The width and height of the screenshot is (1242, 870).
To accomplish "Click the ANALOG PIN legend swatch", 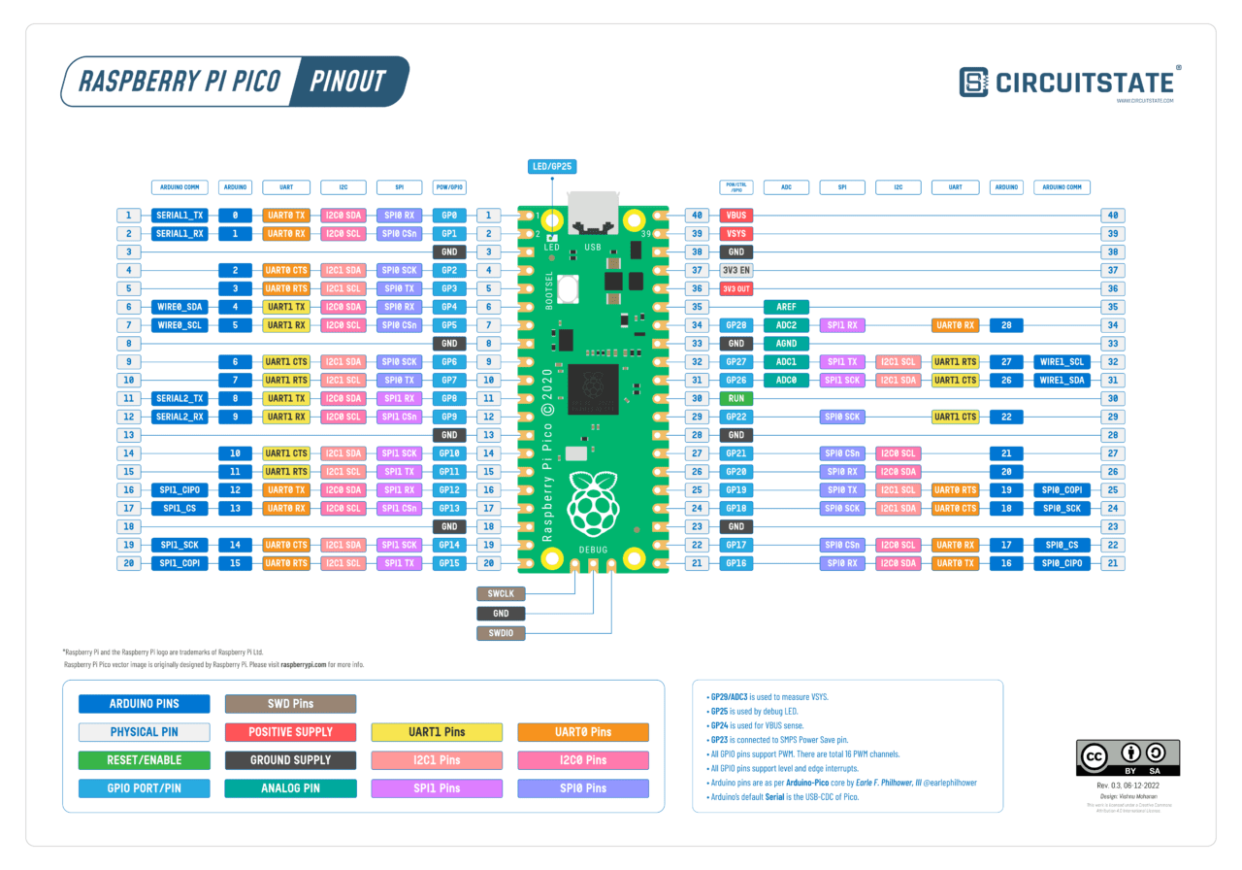I will point(290,788).
